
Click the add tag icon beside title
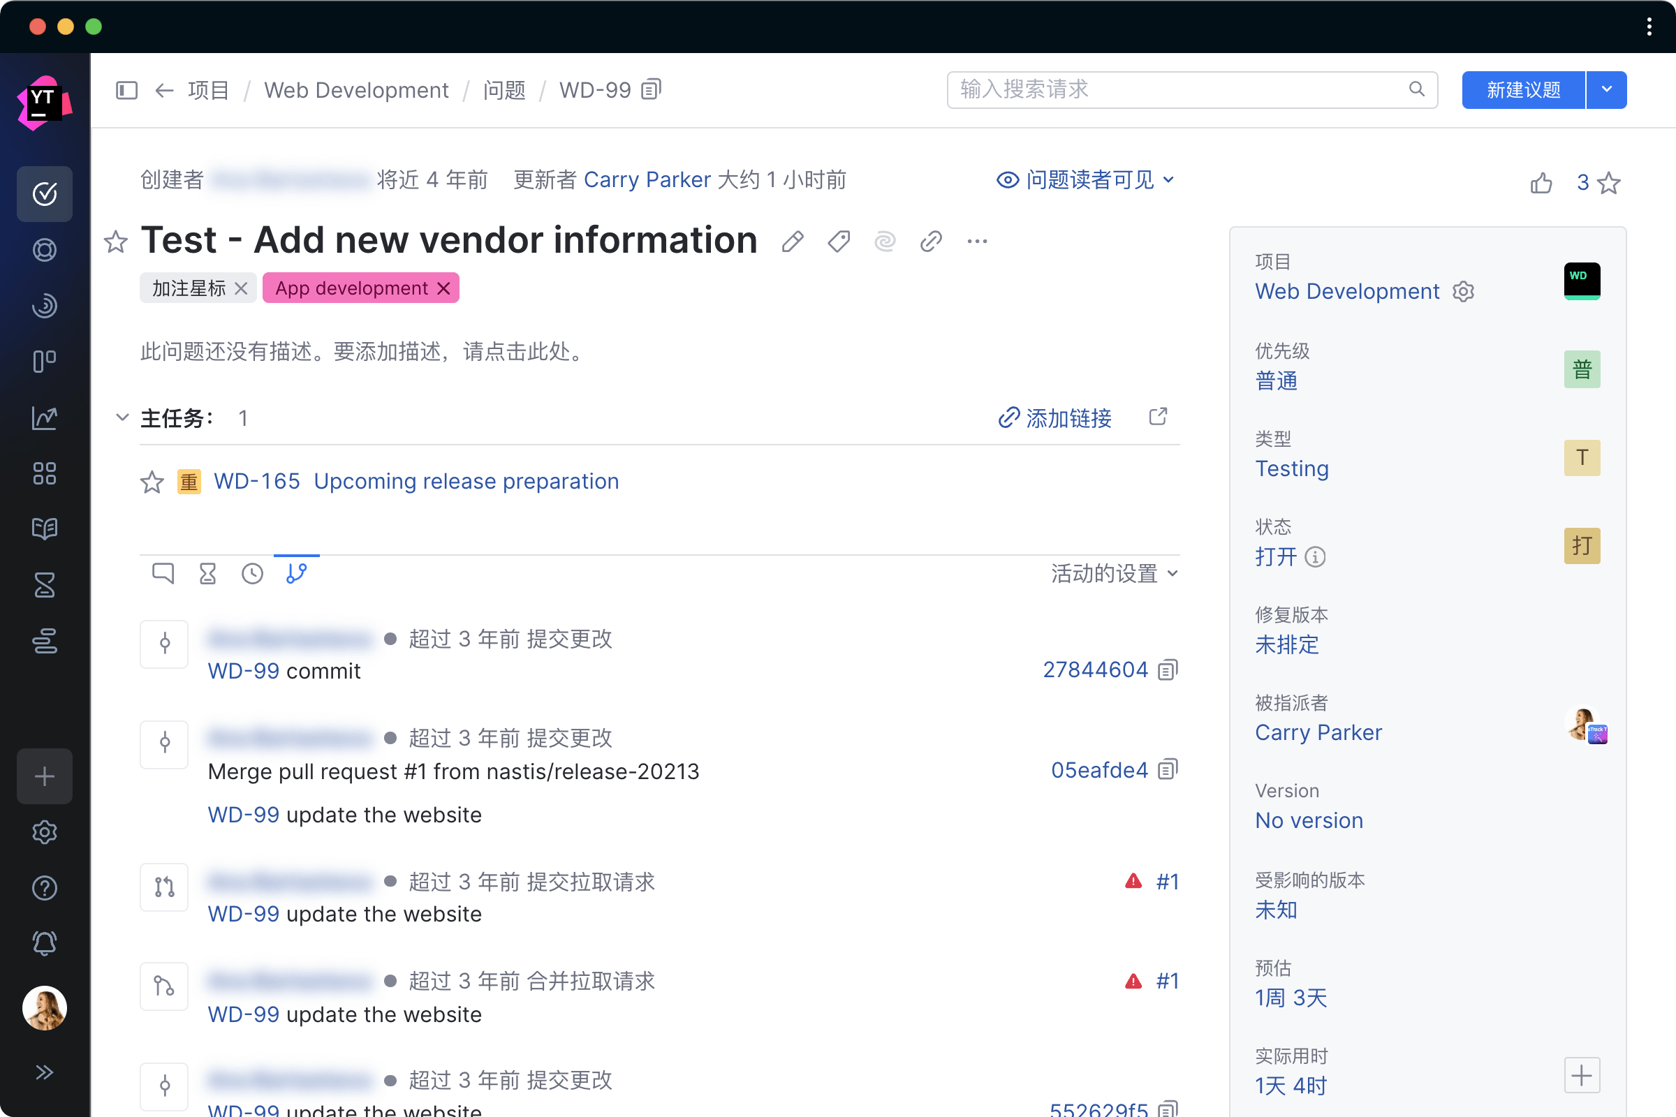[x=839, y=242]
